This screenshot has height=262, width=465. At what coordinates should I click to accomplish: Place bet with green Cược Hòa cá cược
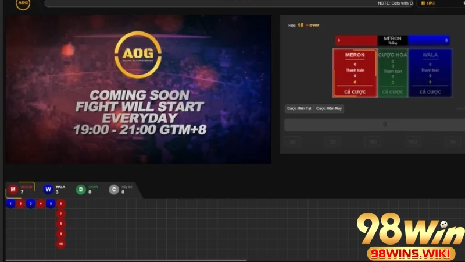coord(393,92)
